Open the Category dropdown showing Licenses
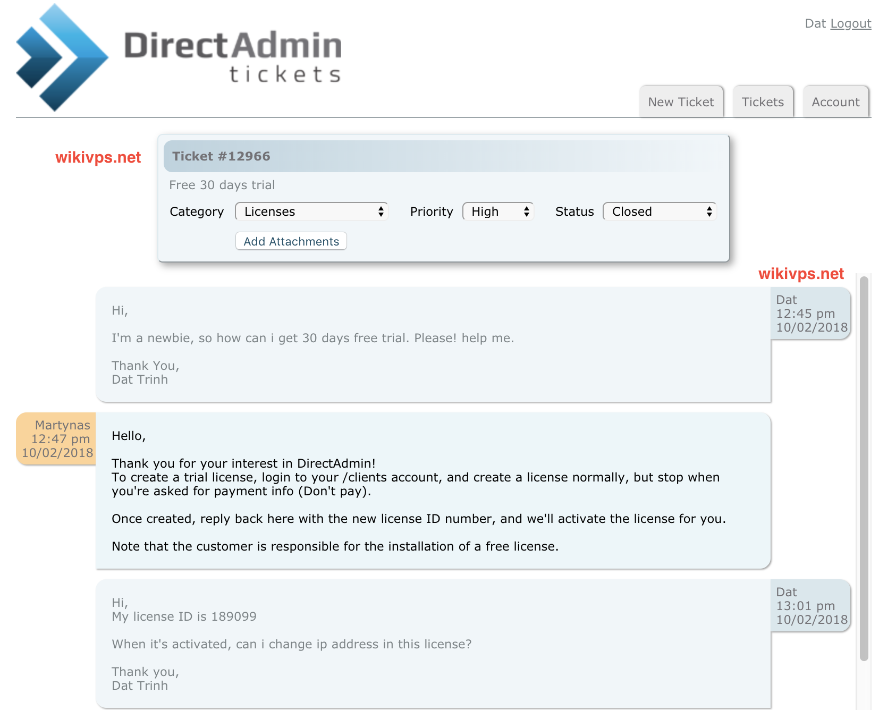The width and height of the screenshot is (879, 710). pos(311,212)
